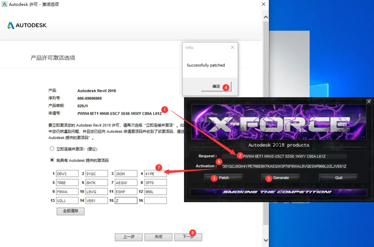This screenshot has height=247, width=374.
Task: Click the Generate button in X-Force
Action: point(281,178)
